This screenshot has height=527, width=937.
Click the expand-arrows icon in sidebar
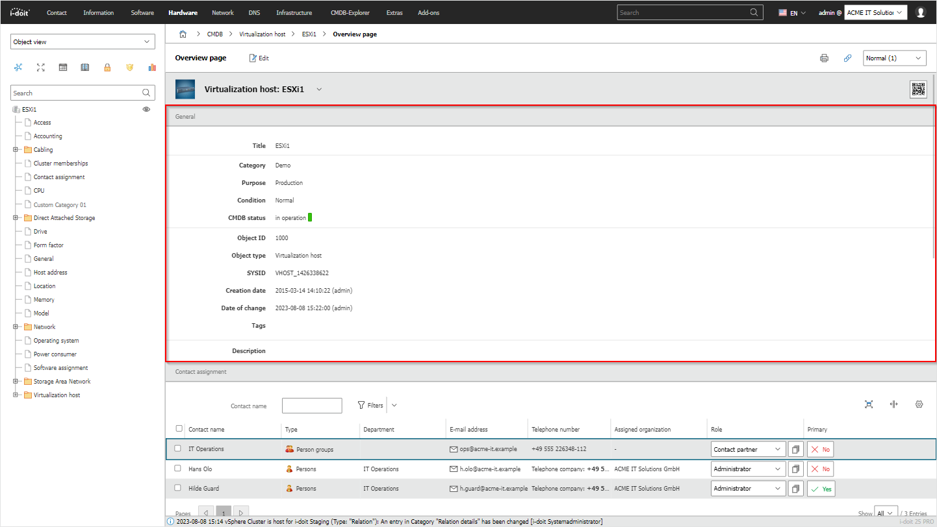click(41, 67)
